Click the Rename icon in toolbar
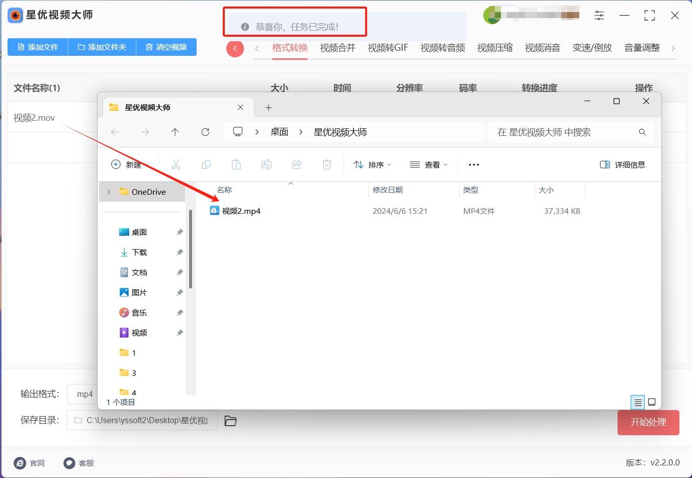This screenshot has width=692, height=478. pyautogui.click(x=267, y=165)
